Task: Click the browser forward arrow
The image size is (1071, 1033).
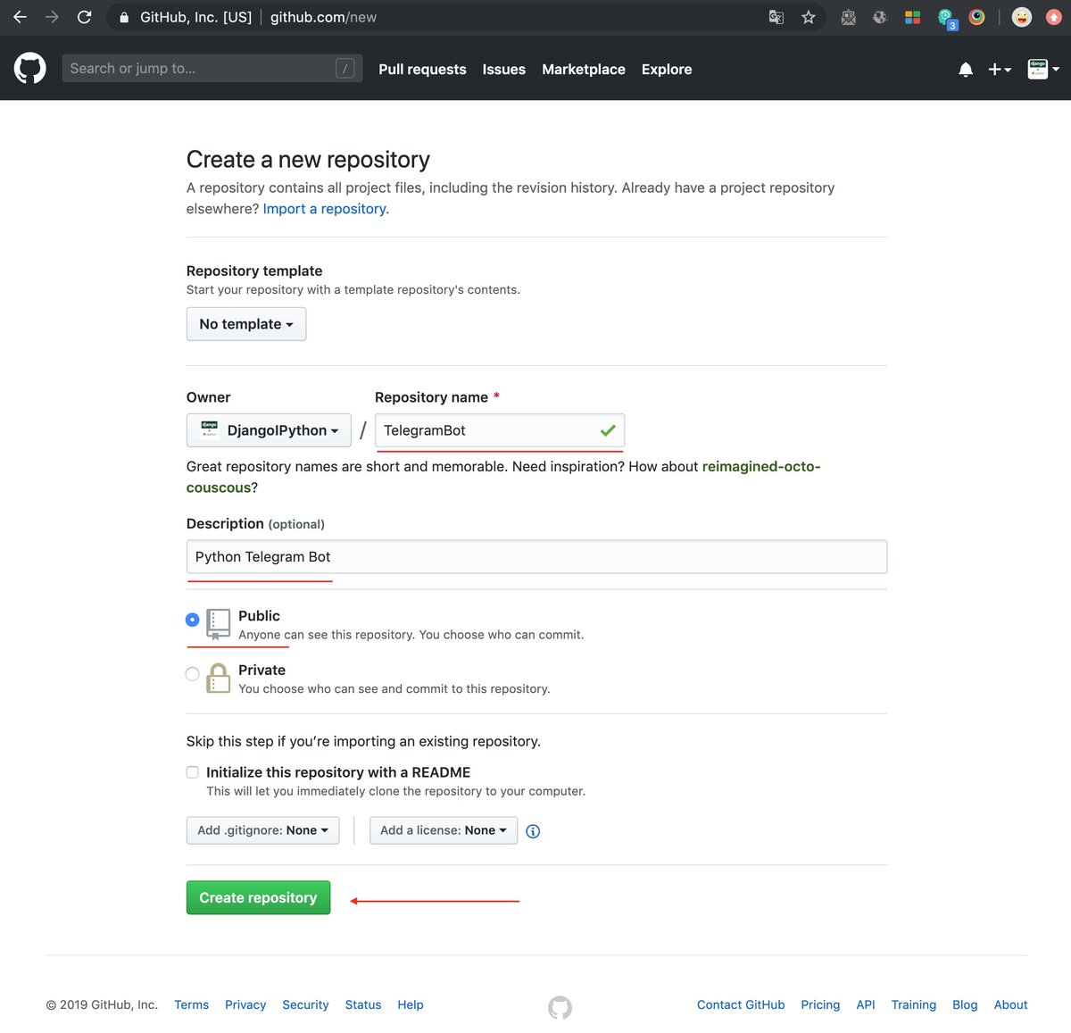Action: (52, 17)
